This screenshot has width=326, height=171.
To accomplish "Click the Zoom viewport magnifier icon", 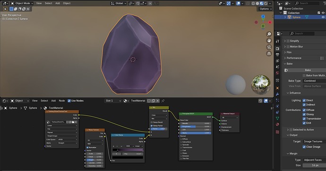I will (x=269, y=34).
